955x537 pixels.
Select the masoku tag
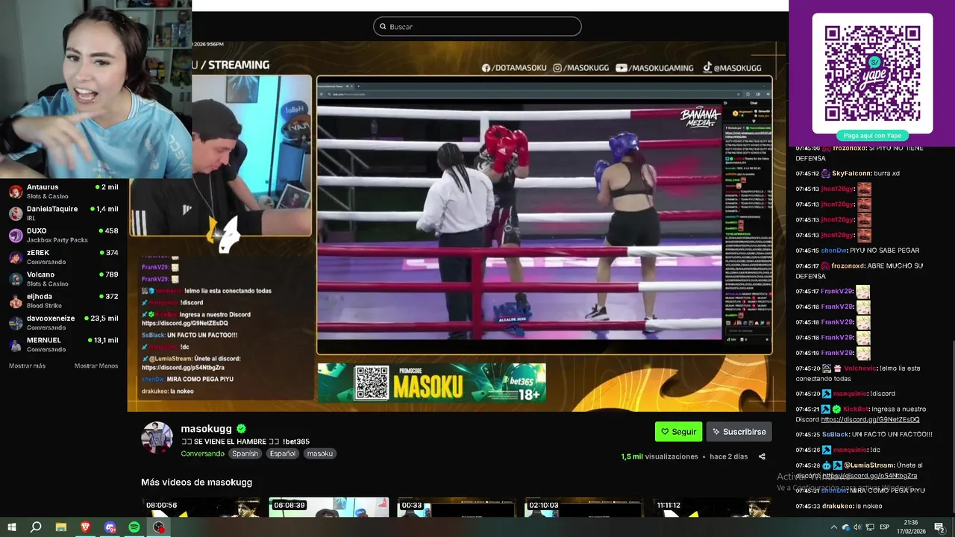(320, 453)
